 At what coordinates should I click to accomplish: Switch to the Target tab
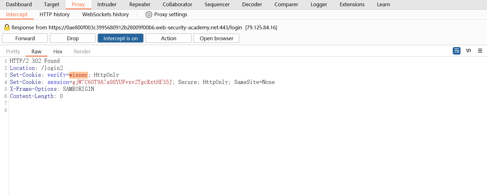51,4
